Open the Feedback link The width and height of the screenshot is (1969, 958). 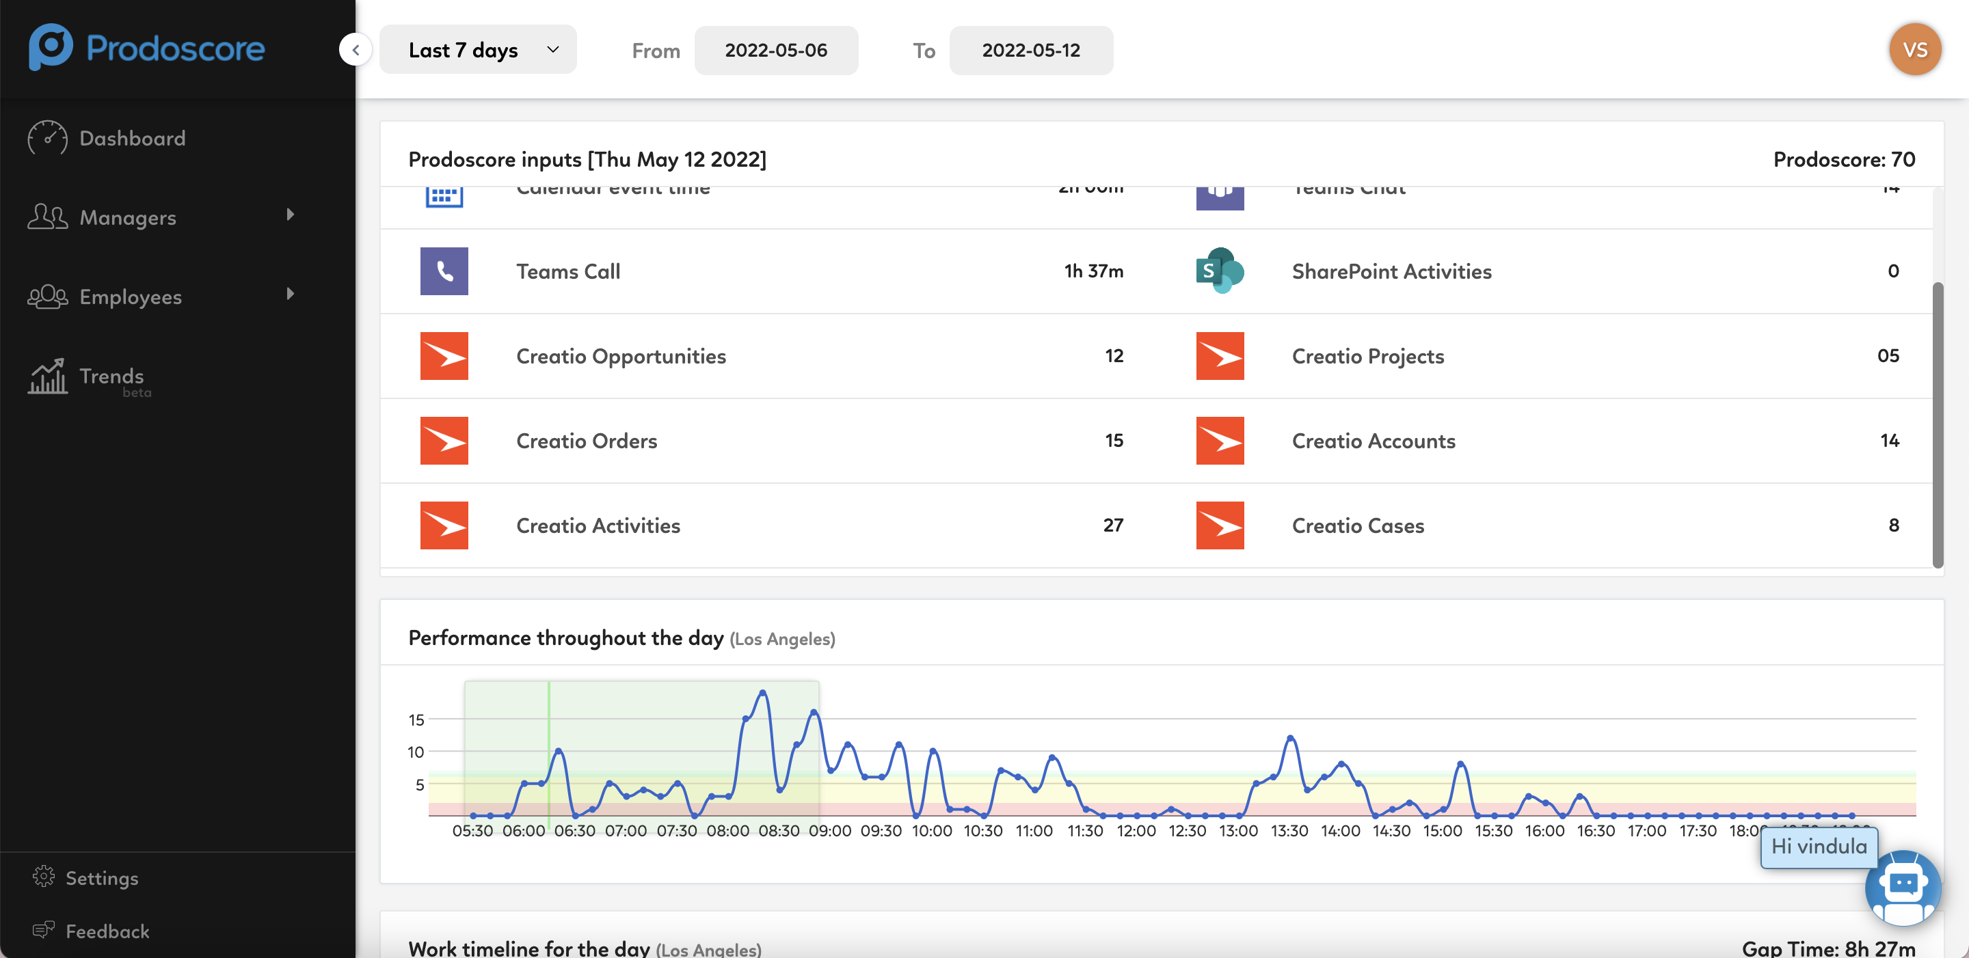107,931
